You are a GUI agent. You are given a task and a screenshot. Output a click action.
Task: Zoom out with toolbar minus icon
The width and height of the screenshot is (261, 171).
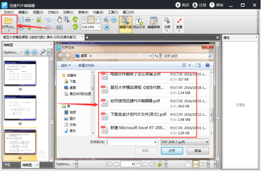click(x=114, y=20)
